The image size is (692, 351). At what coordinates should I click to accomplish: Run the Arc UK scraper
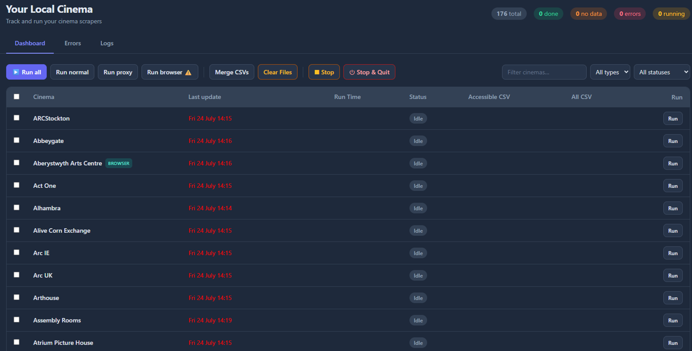(673, 276)
